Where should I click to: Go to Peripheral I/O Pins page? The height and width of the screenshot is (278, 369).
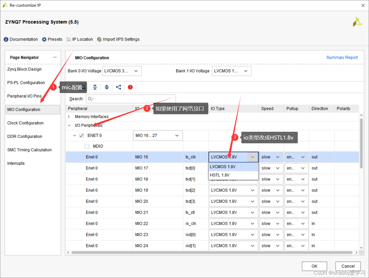24,96
